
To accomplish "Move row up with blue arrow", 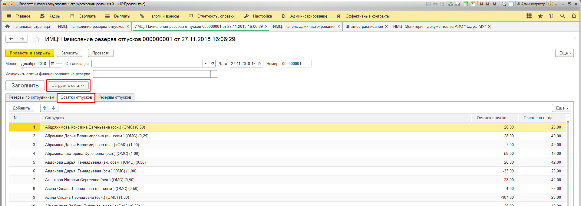I will tap(45, 108).
